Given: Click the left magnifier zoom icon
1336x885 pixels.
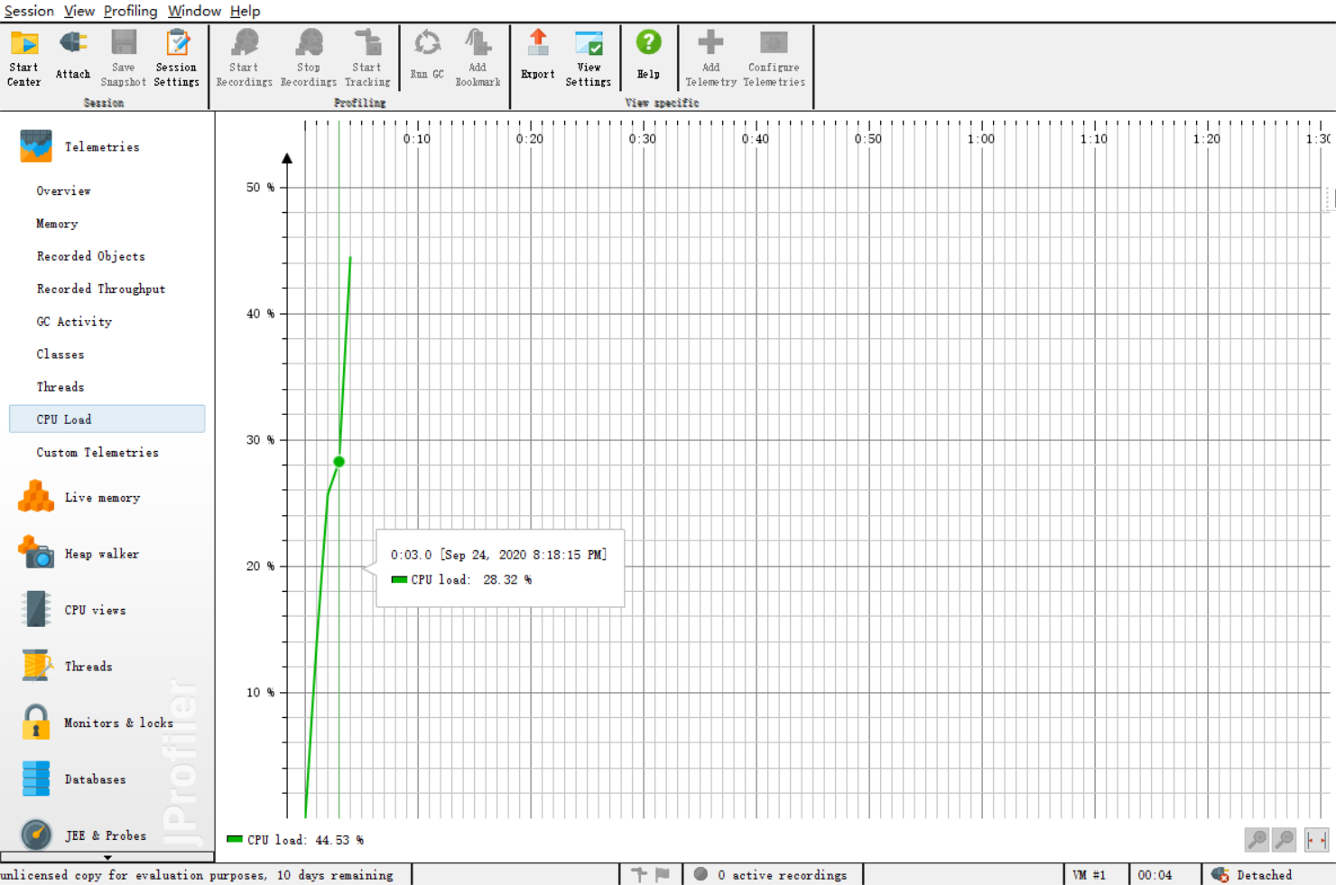Looking at the screenshot, I should 1256,840.
